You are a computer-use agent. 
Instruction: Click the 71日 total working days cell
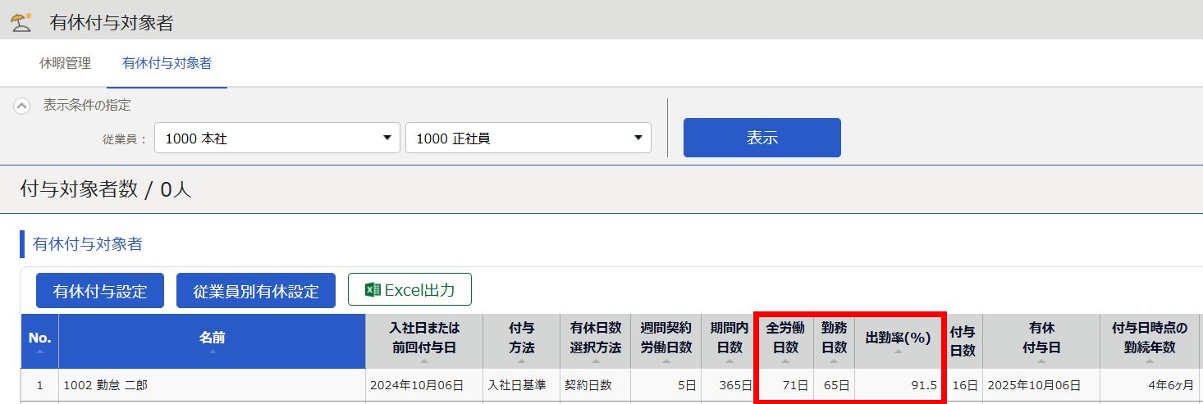[x=785, y=385]
